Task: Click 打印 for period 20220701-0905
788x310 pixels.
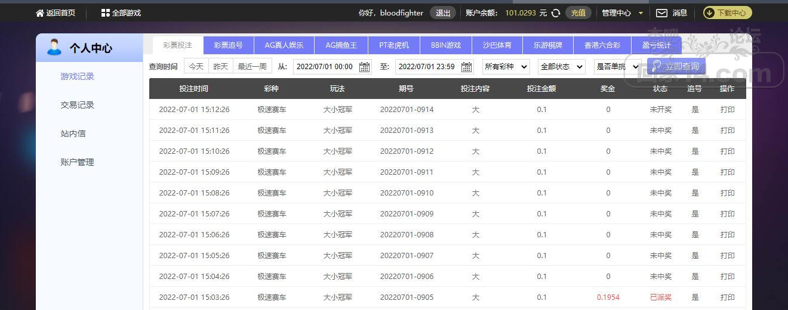Action: point(727,297)
